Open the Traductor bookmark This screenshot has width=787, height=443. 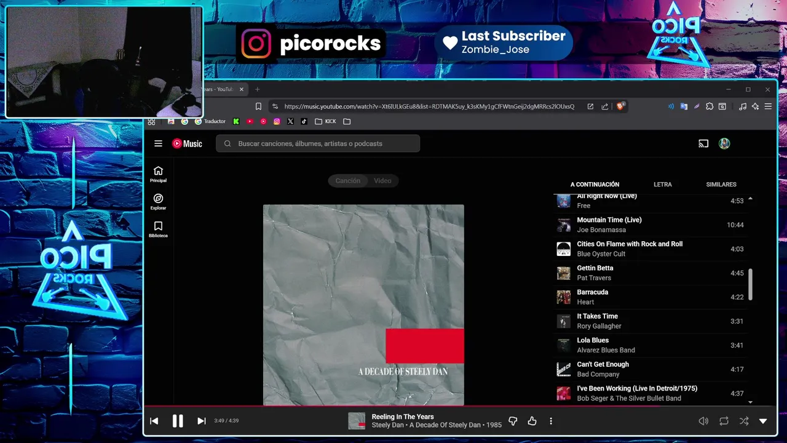point(210,121)
